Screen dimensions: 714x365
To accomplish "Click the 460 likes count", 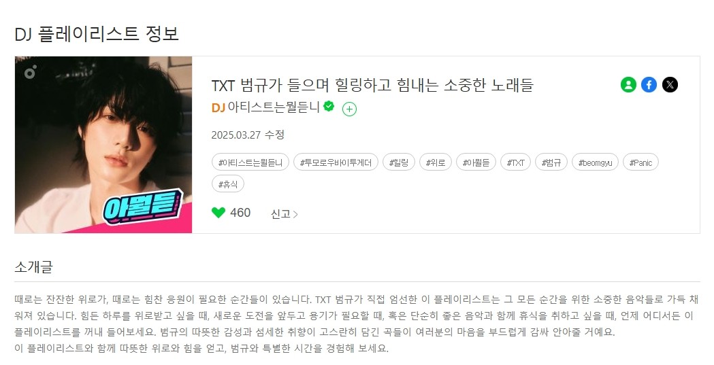I will (x=240, y=213).
